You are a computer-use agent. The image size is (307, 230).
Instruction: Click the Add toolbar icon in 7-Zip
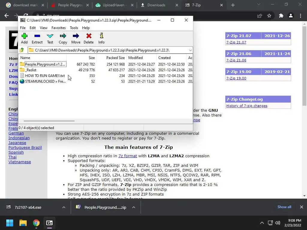[24, 38]
